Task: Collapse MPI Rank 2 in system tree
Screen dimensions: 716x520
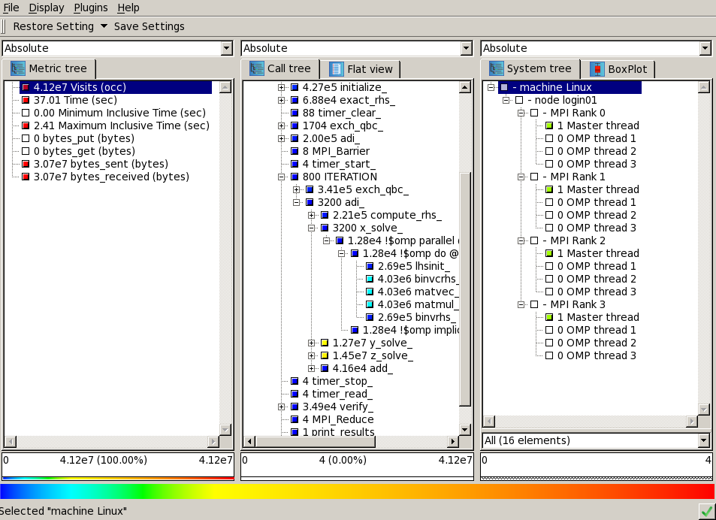Action: pos(521,240)
